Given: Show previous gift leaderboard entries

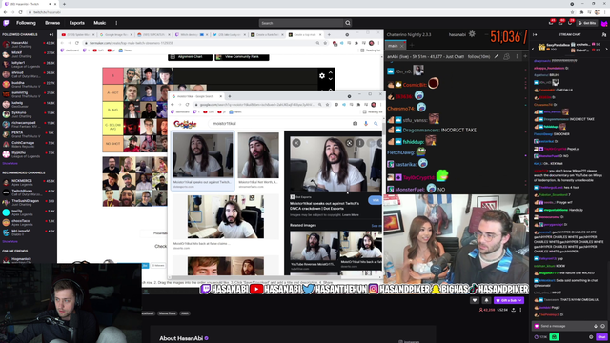Looking at the screenshot, I should (534, 49).
